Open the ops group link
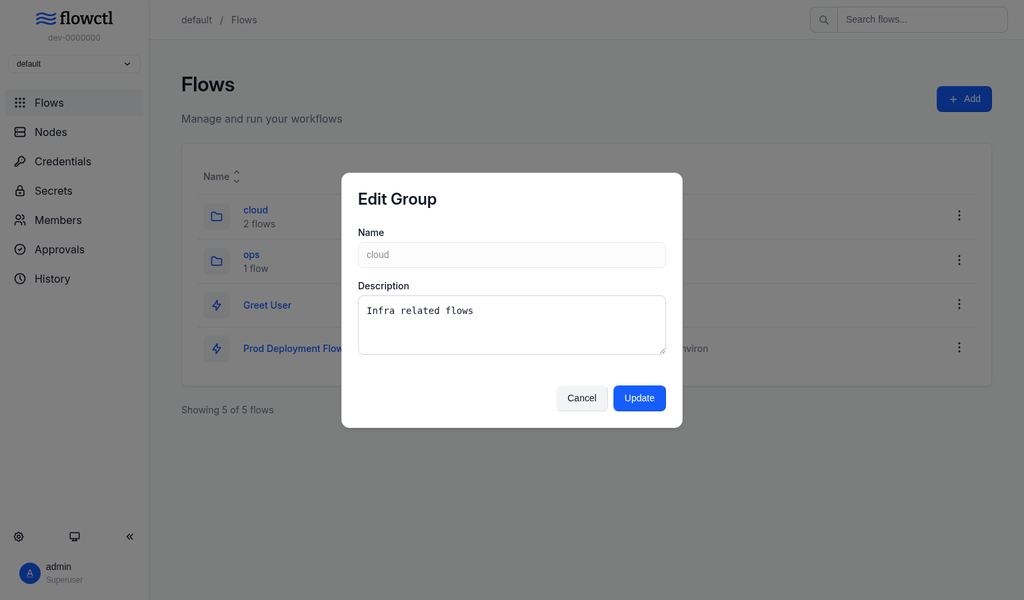Viewport: 1024px width, 600px height. 251,255
